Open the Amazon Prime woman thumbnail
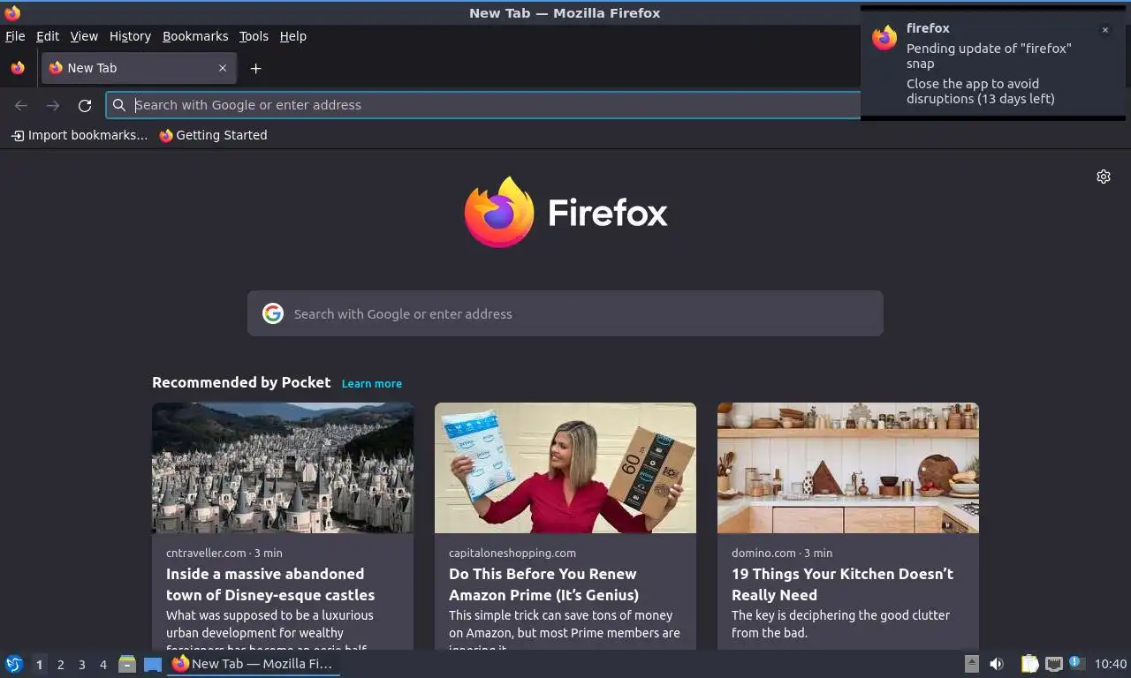This screenshot has height=678, width=1131. click(x=565, y=468)
